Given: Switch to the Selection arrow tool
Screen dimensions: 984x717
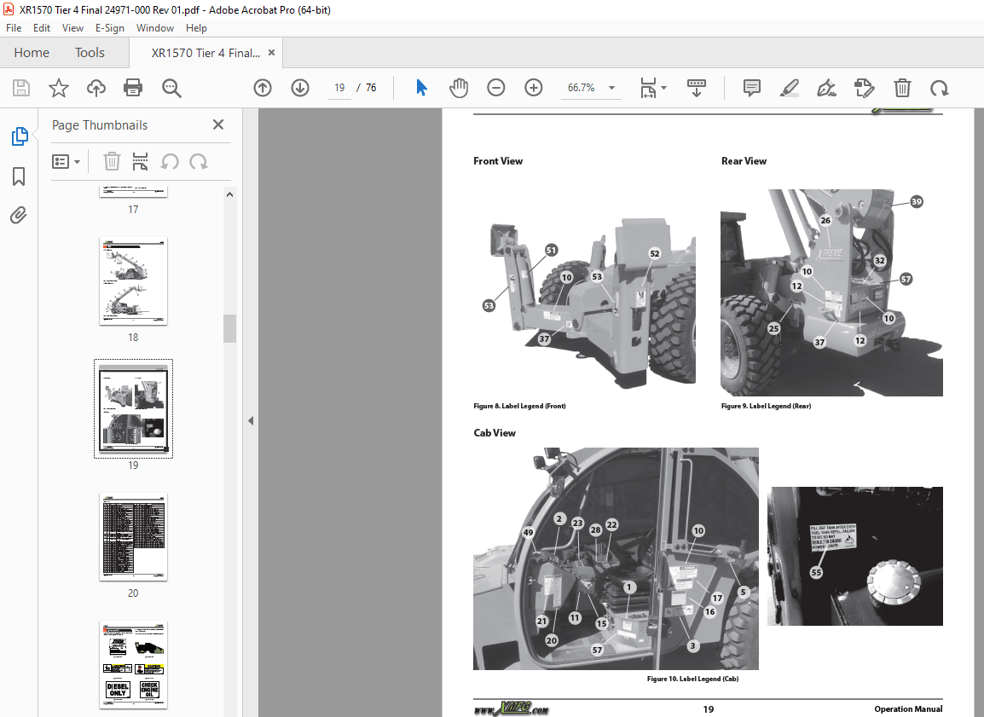Looking at the screenshot, I should pos(420,87).
